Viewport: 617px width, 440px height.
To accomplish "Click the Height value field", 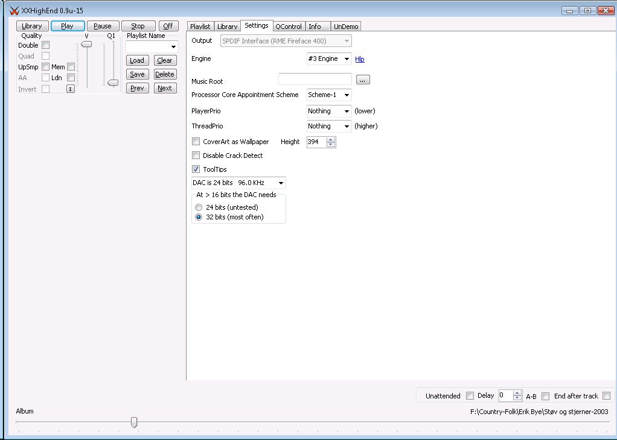I will click(x=317, y=142).
